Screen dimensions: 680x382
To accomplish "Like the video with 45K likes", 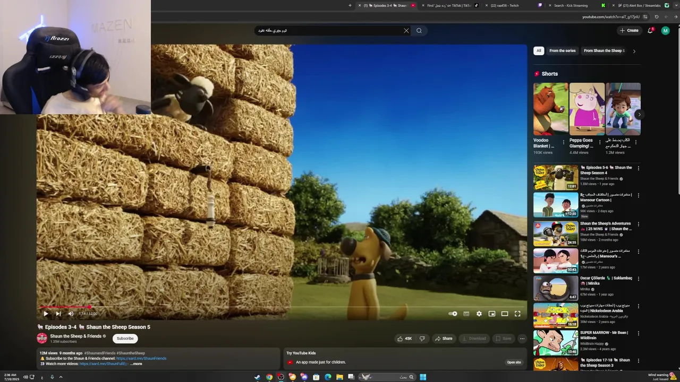I will pos(405,338).
